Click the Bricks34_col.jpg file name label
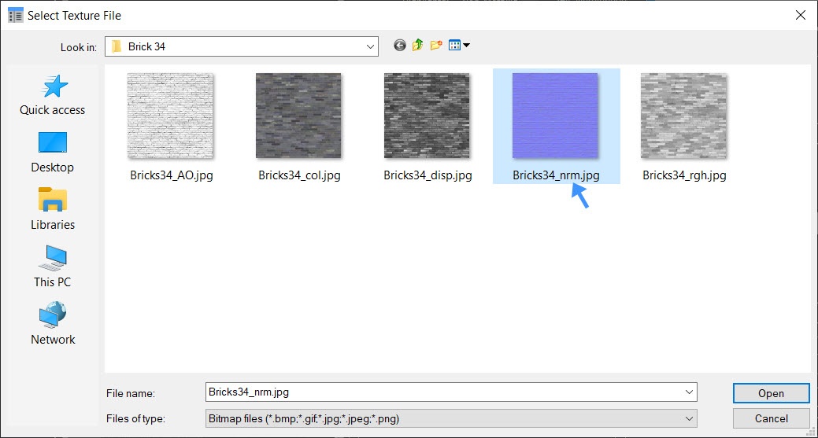The width and height of the screenshot is (818, 438). 299,175
